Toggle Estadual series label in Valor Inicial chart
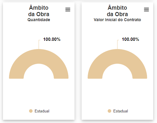 (121, 111)
